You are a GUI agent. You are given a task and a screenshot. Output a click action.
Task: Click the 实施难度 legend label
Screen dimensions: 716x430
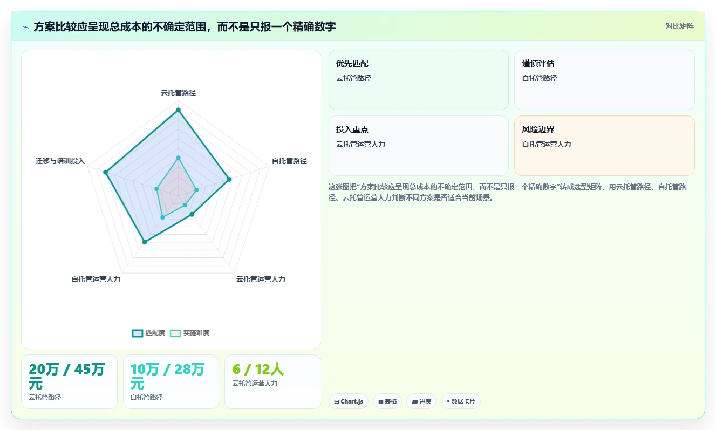[x=196, y=333]
